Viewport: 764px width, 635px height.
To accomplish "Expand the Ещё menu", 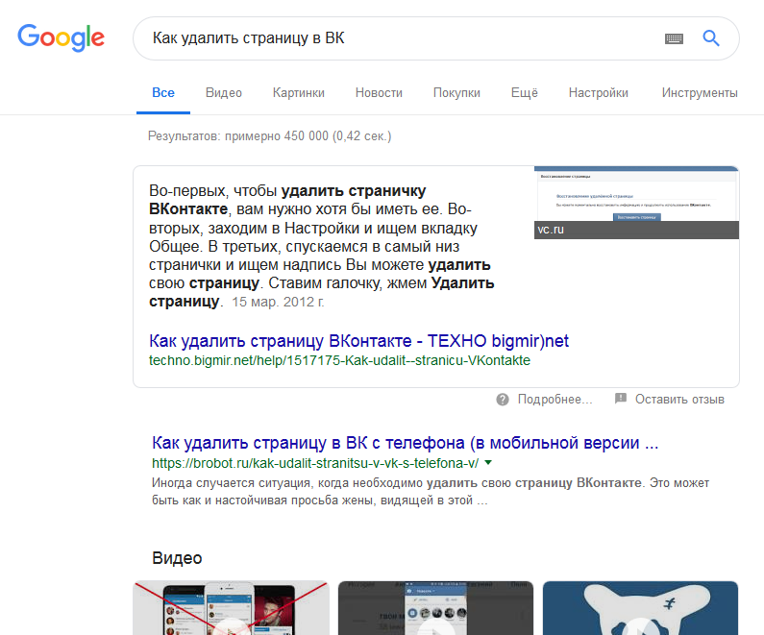I will coord(525,93).
